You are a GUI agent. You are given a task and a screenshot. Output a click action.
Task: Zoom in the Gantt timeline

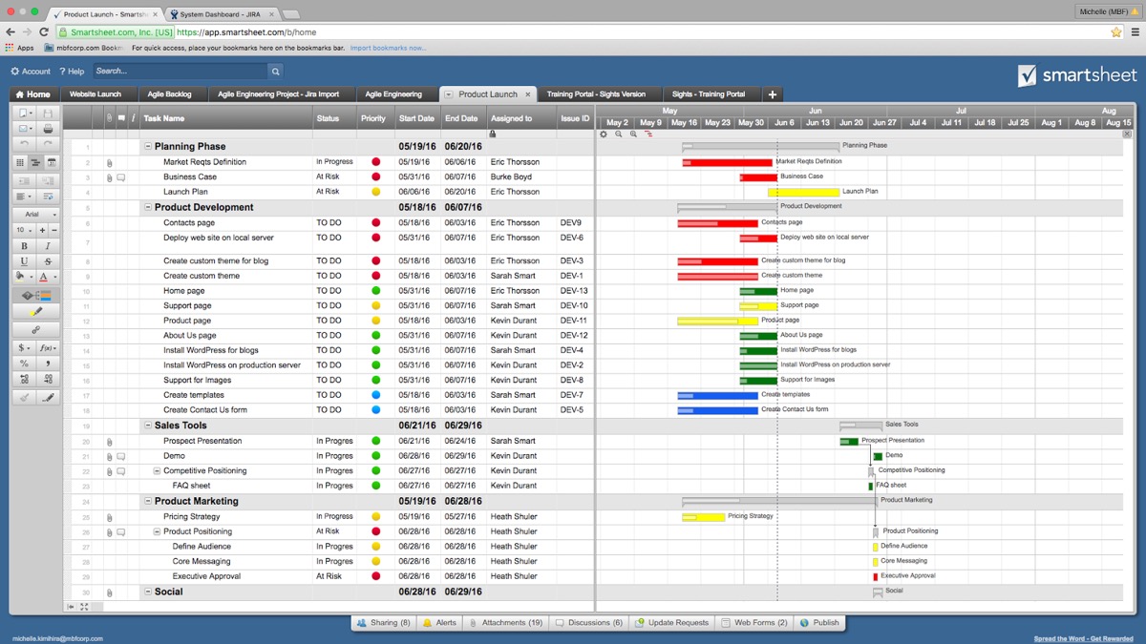point(633,135)
